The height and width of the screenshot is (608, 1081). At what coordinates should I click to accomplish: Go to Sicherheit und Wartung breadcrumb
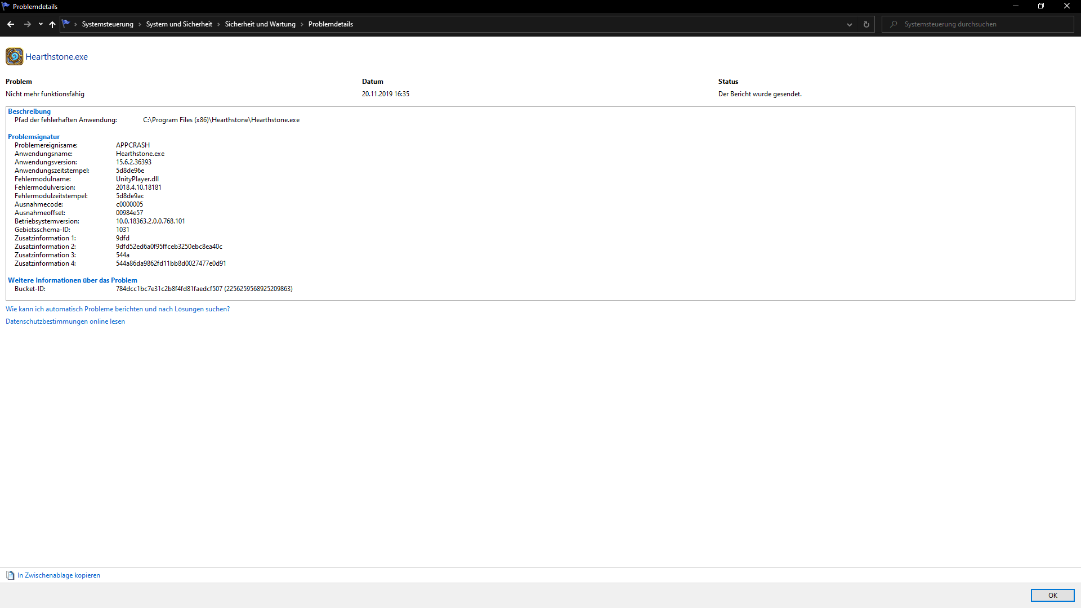pyautogui.click(x=260, y=24)
